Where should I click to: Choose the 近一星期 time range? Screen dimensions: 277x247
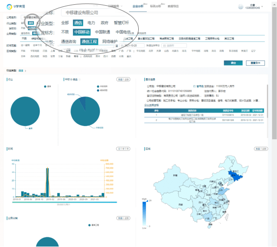tap(25, 46)
